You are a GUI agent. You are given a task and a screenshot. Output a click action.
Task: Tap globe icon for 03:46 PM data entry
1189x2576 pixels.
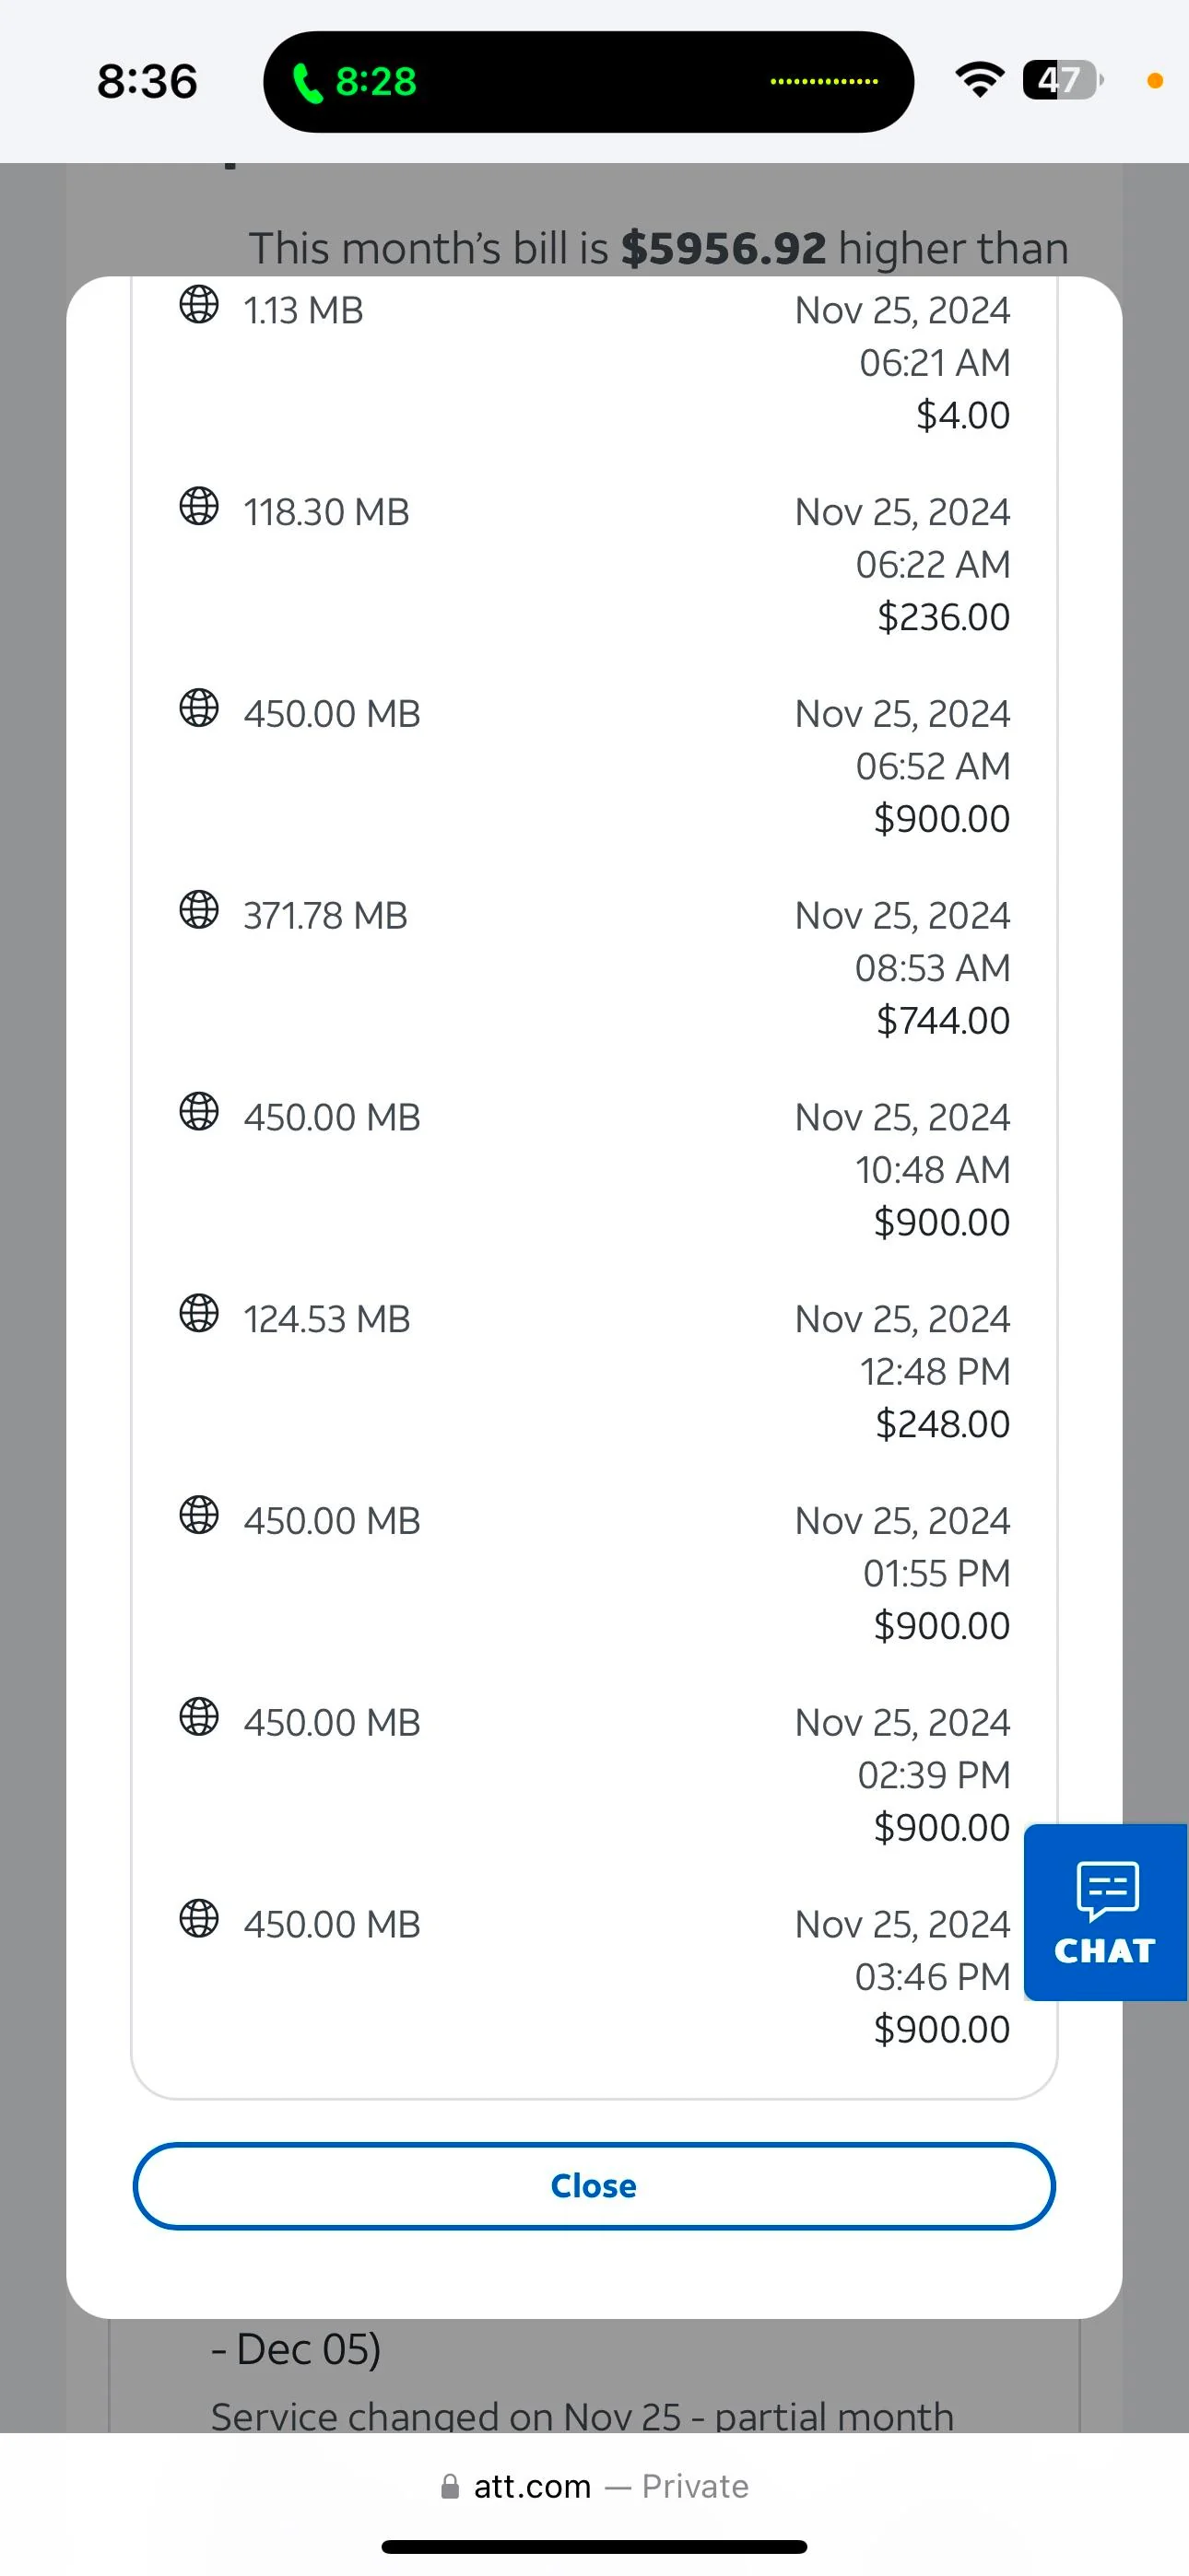coord(199,1918)
